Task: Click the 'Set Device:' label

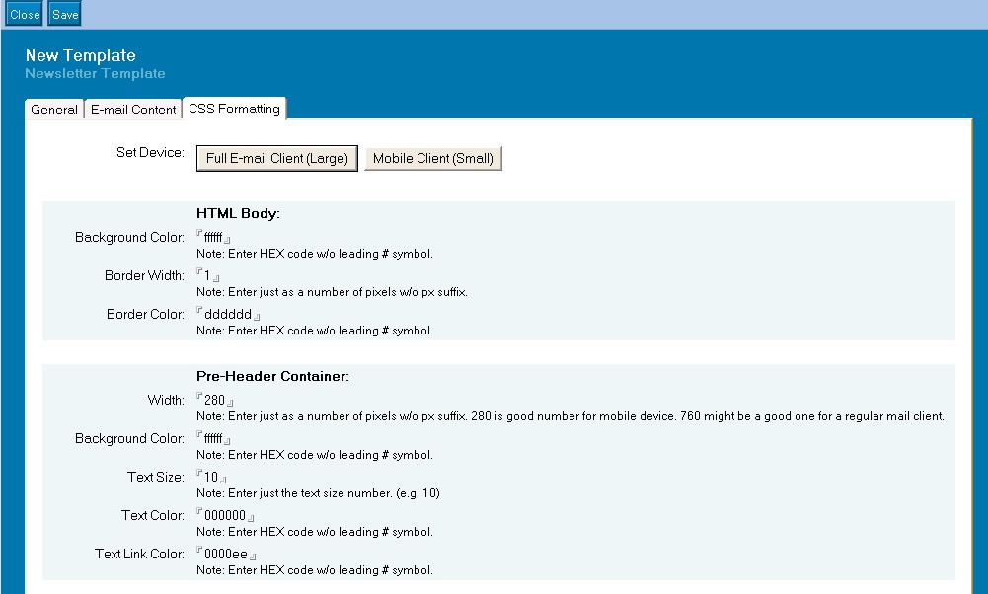Action: tap(150, 153)
